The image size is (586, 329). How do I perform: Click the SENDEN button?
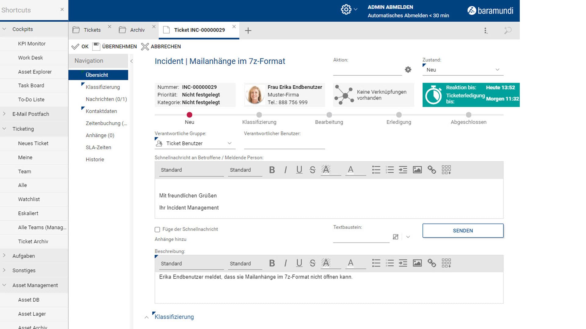click(463, 231)
